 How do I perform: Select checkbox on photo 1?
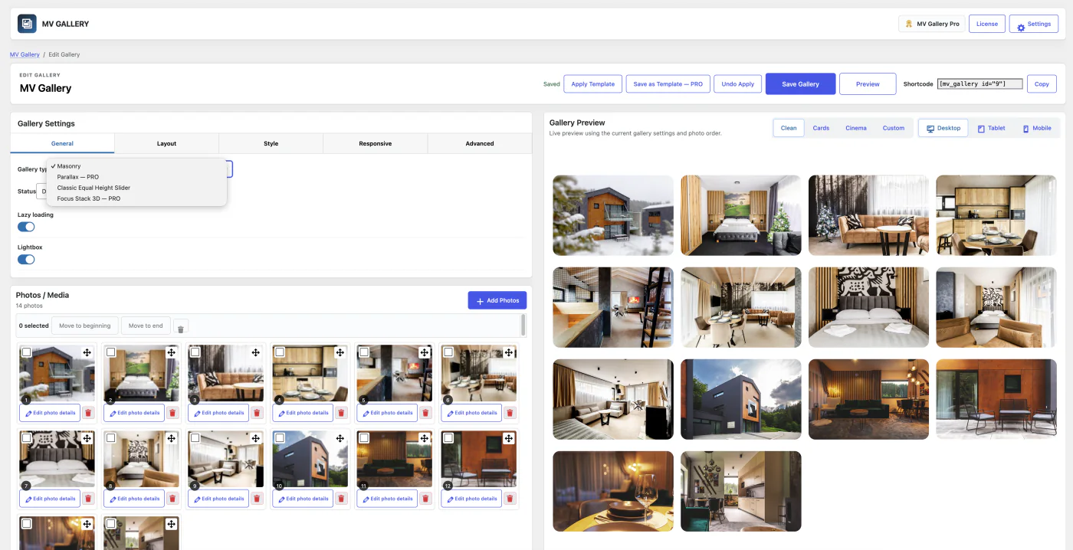click(27, 352)
